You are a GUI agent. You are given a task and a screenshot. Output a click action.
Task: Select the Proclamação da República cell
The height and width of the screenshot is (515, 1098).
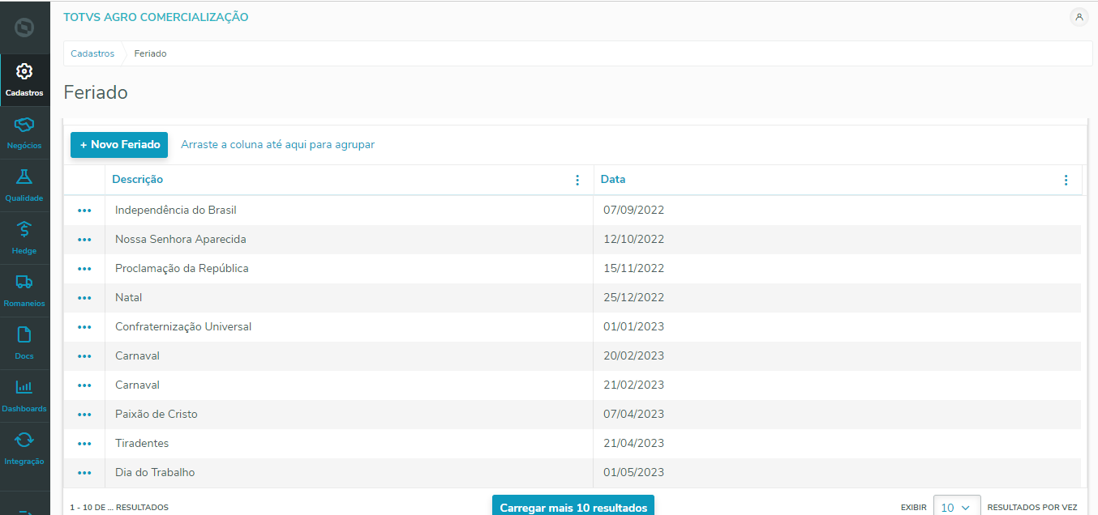[x=350, y=269]
